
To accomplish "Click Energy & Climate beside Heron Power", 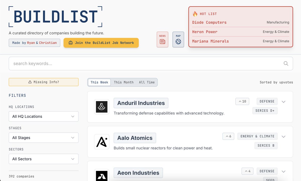I will coord(276,32).
